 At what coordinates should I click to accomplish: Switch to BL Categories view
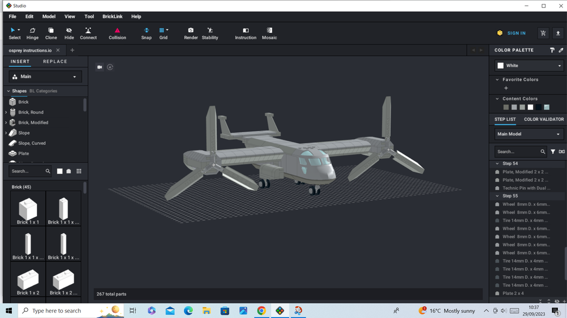point(44,91)
